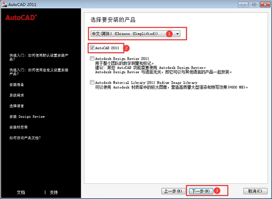Click the 选择要安装的产品 heading text

[113, 20]
